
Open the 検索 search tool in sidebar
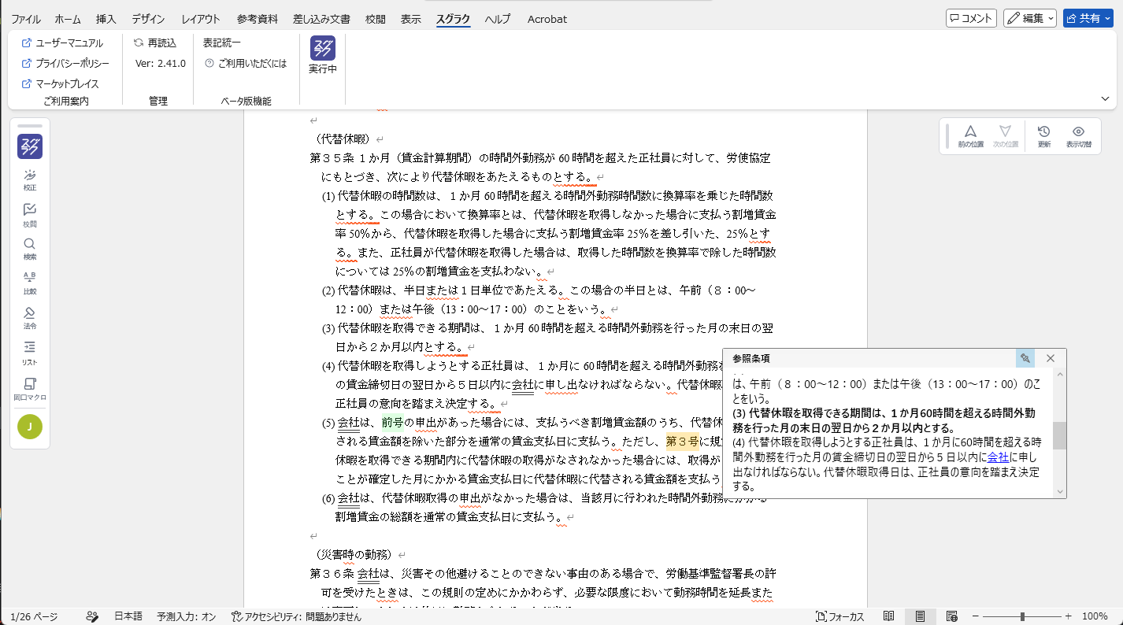[30, 249]
